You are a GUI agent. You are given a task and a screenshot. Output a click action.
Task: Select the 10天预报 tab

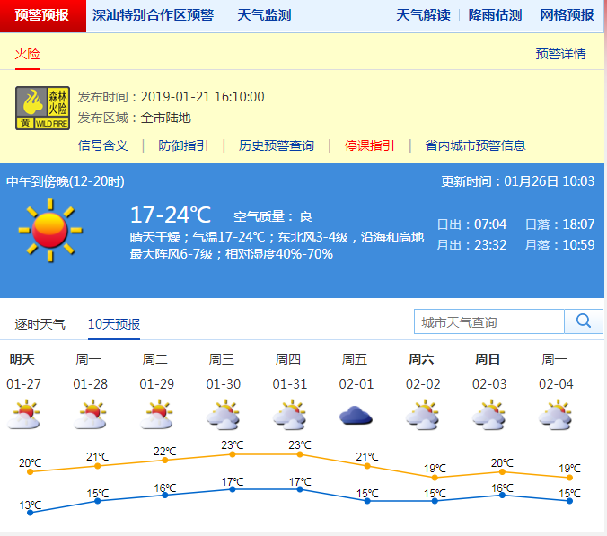click(114, 324)
